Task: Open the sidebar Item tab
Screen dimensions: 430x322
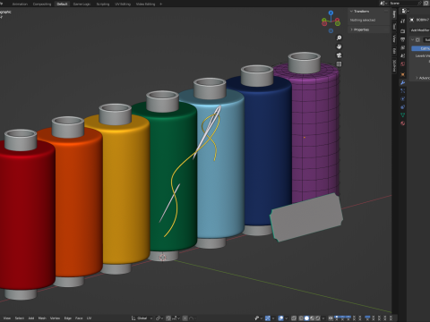Action: tap(394, 14)
